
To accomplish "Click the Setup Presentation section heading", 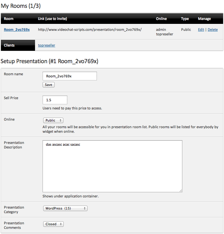I will point(49,61).
